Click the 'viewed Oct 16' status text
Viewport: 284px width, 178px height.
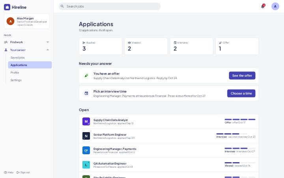pyautogui.click(x=242, y=166)
